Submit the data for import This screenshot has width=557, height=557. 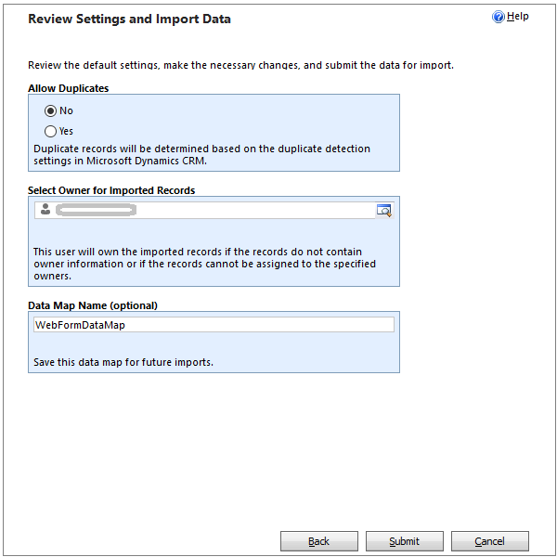coord(405,541)
